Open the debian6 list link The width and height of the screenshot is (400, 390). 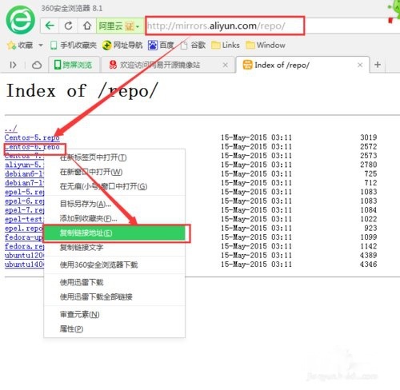[24, 174]
